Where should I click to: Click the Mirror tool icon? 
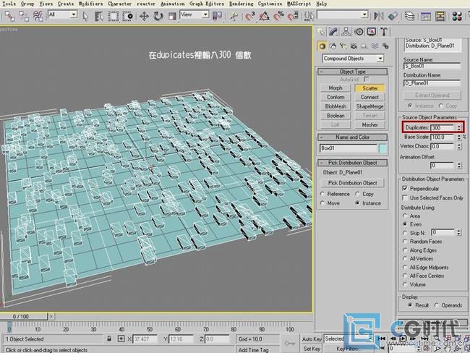click(x=379, y=16)
